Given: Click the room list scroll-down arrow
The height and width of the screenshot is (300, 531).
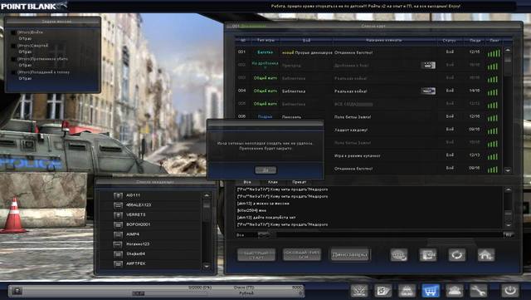Looking at the screenshot, I should (508, 170).
